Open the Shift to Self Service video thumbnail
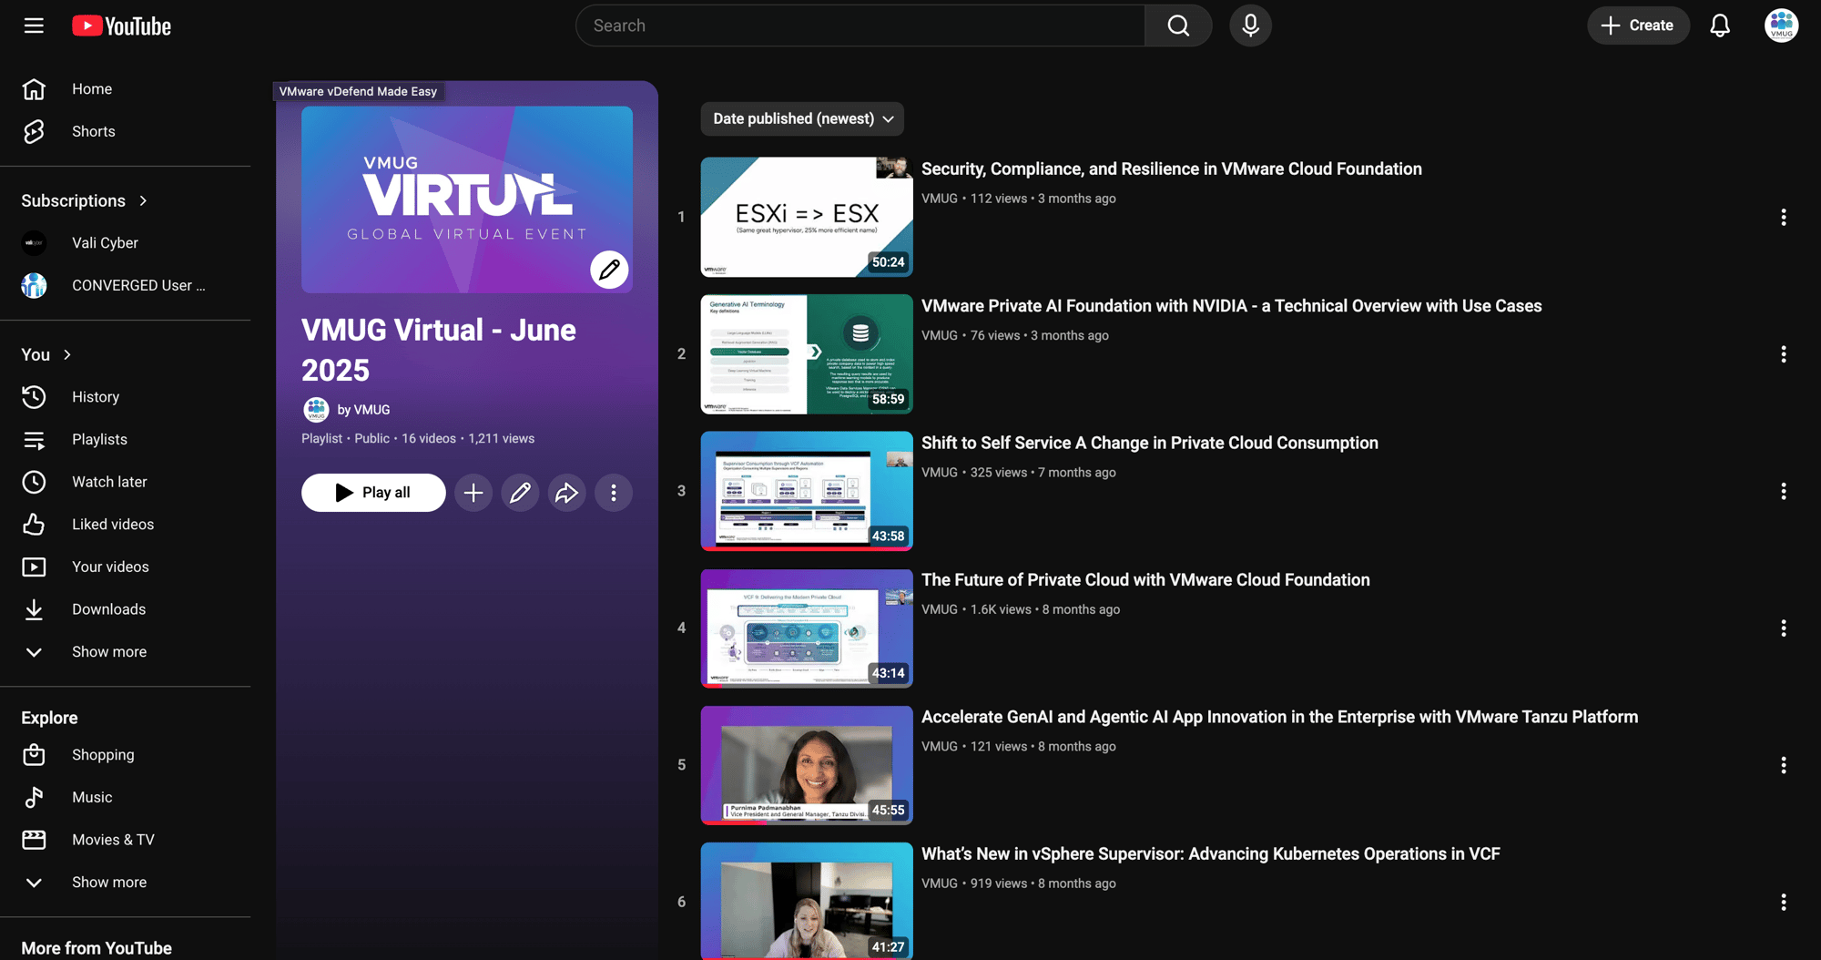 click(805, 491)
